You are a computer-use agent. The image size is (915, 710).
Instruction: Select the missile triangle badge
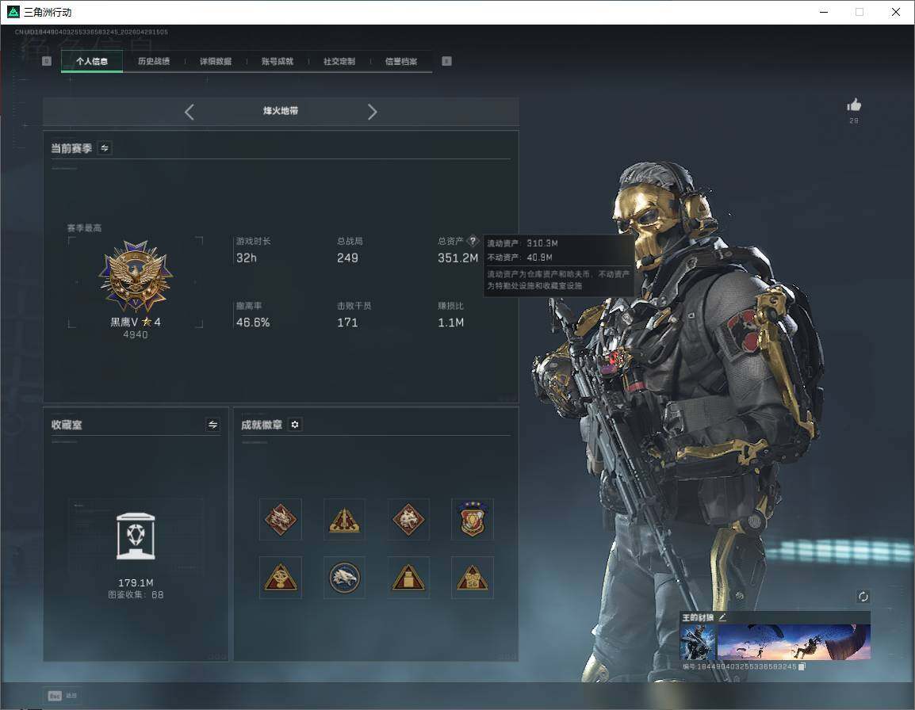344,519
